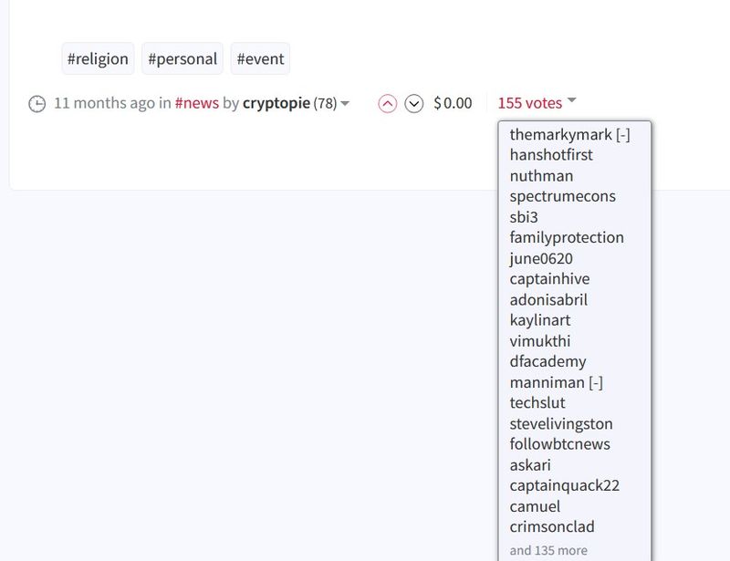Choose manniman from voters list
This screenshot has width=730, height=561.
(x=547, y=382)
